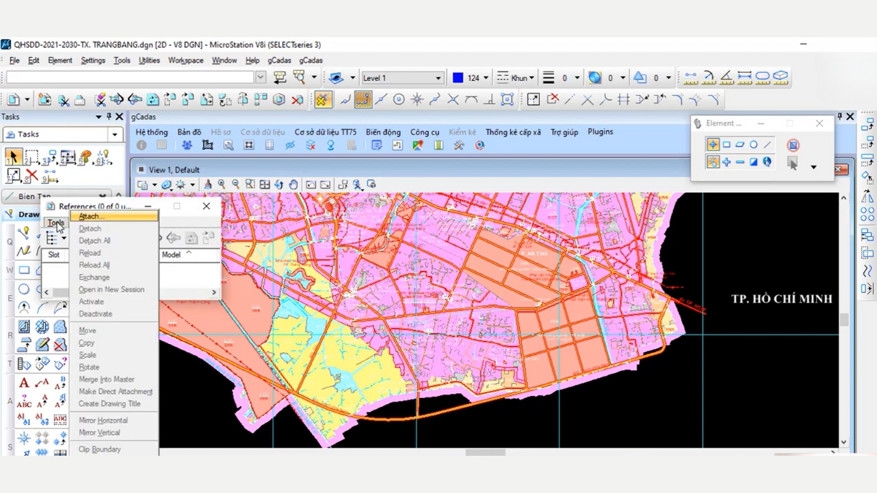Open Bản đồ menu in gCadas
This screenshot has width=877, height=493.
pyautogui.click(x=189, y=132)
